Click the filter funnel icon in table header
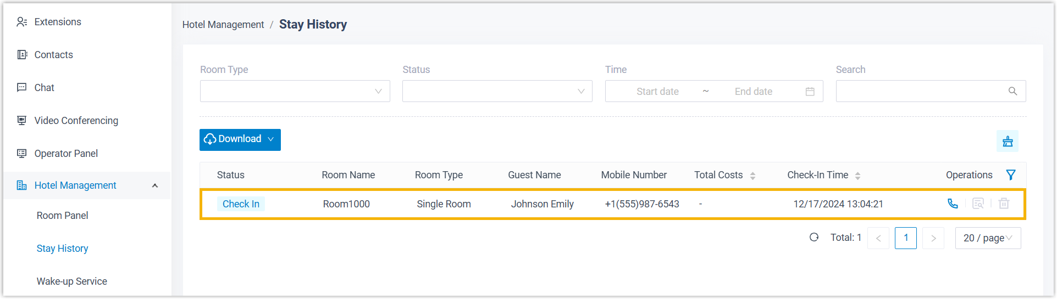The height and width of the screenshot is (299, 1057). 1010,175
